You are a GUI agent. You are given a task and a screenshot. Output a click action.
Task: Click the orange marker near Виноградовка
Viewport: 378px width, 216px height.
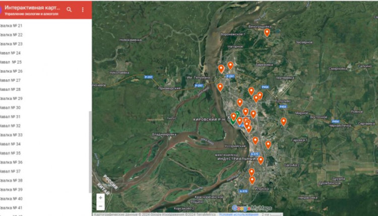pos(267,32)
